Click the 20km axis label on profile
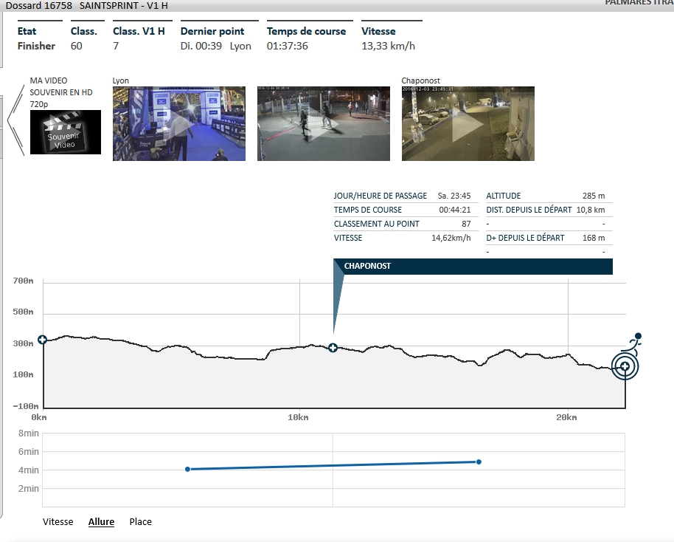Screen dimensions: 674x542 (x=566, y=417)
